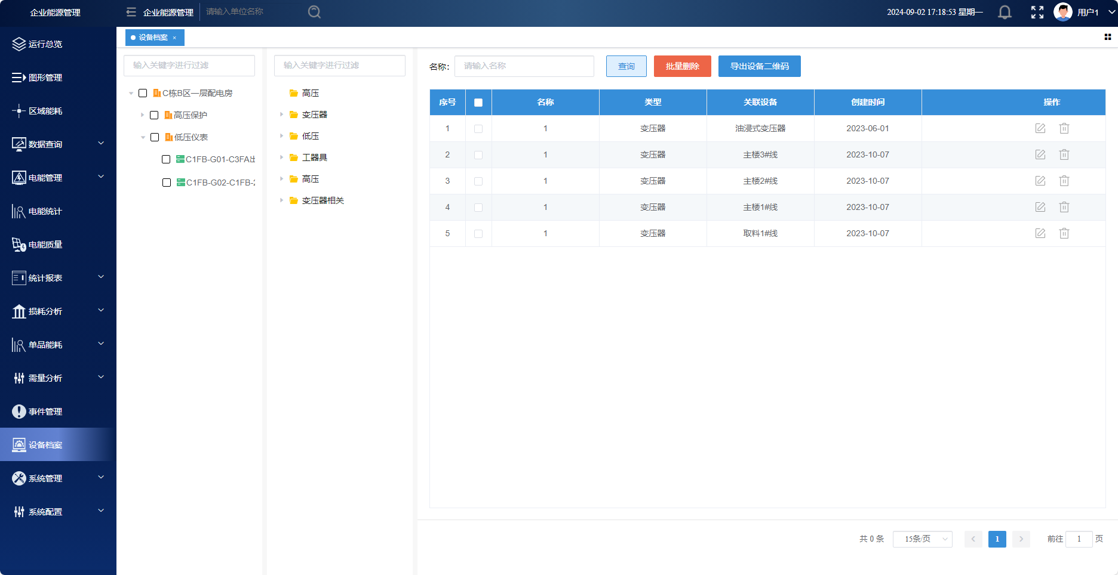Check the C栋B区一层配电房 tree checkbox
The width and height of the screenshot is (1118, 575).
(143, 93)
